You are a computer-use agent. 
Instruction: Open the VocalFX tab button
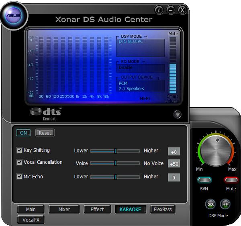[31, 220]
